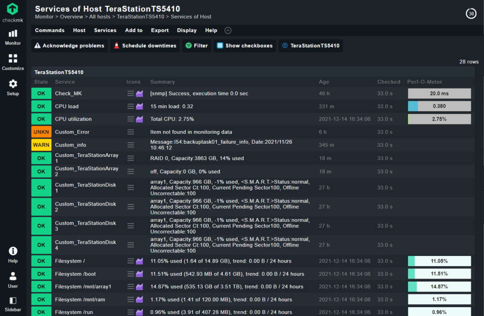Open action menu for CPU load service
This screenshot has height=316, width=484.
pos(130,106)
